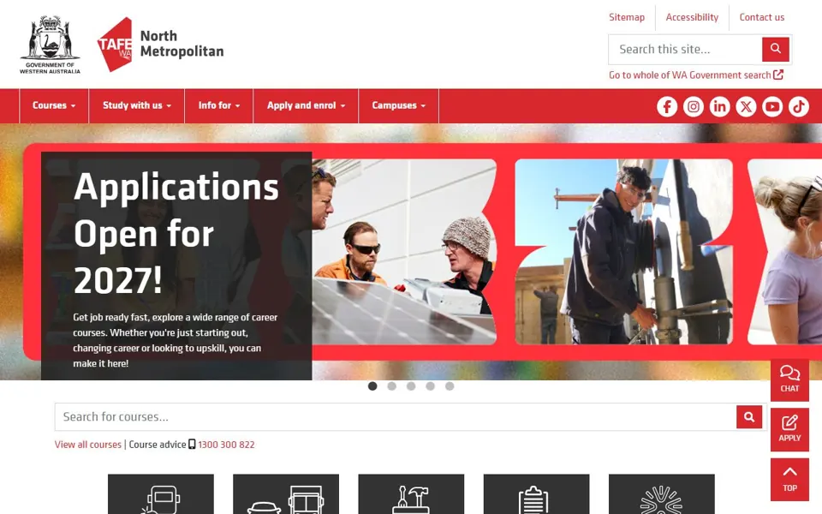Click external link icon after WA Government search
822x514 pixels.
[x=778, y=75]
